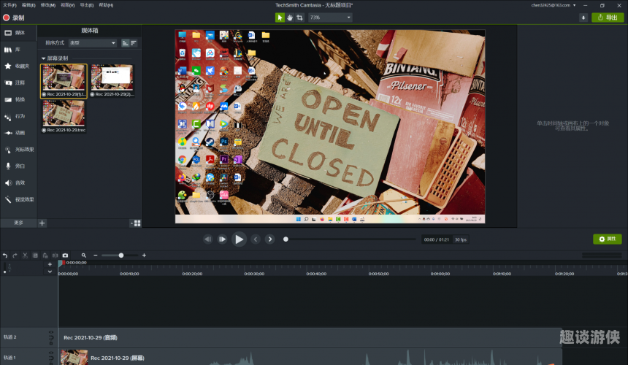Expand the 更多 (More) tools list

pyautogui.click(x=19, y=223)
